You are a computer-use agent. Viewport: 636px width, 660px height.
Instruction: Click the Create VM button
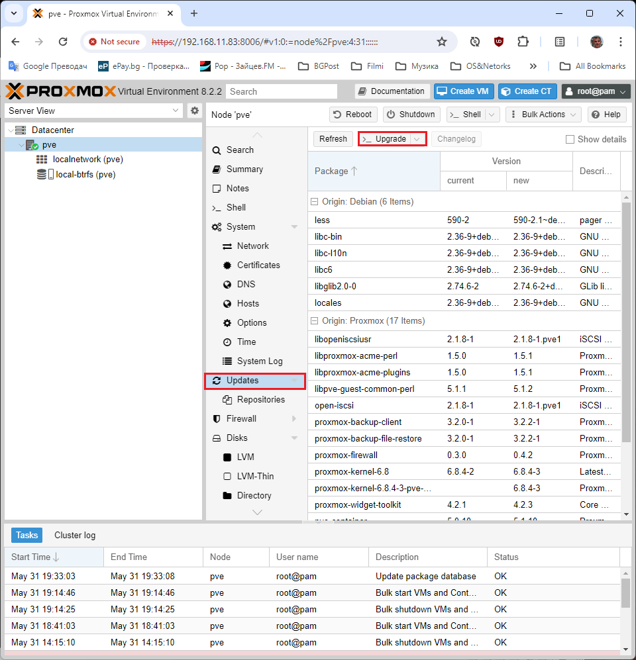(x=464, y=91)
